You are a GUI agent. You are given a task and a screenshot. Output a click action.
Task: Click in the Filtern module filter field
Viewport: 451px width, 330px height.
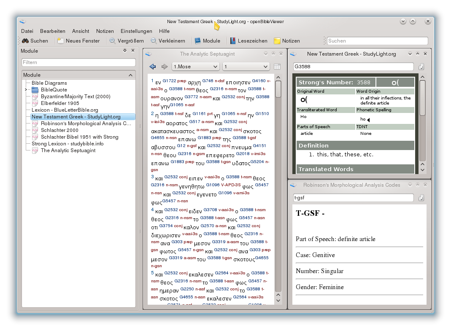78,62
